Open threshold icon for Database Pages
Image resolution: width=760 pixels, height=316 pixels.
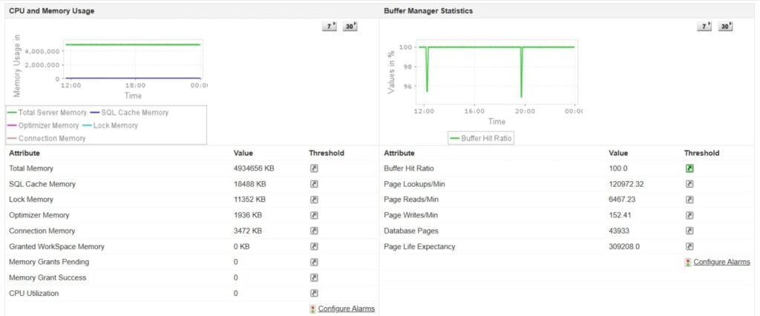point(689,231)
